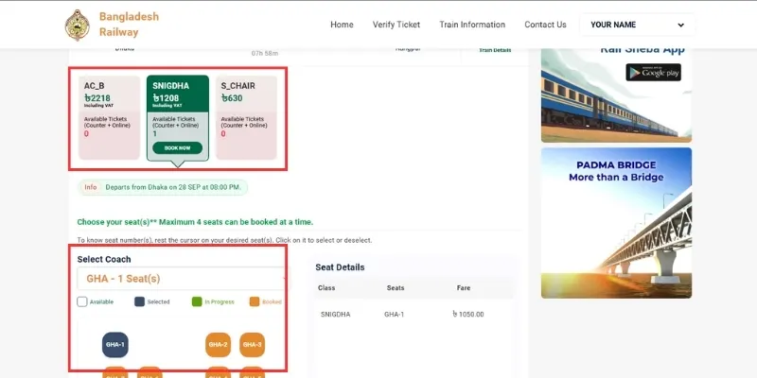
Task: Click the ৳2218 AC_B price
Action: click(97, 98)
